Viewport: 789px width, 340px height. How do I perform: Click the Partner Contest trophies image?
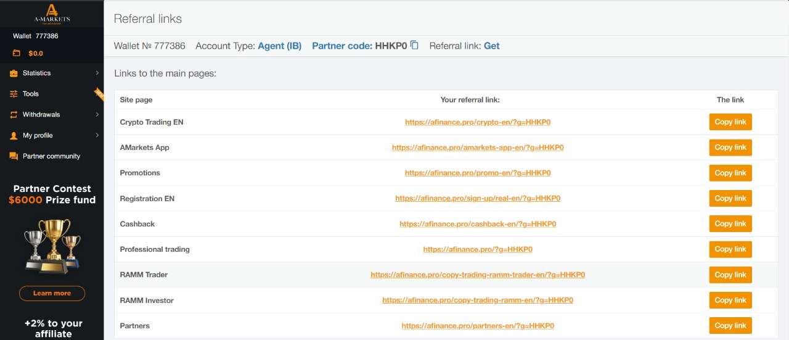coord(52,246)
